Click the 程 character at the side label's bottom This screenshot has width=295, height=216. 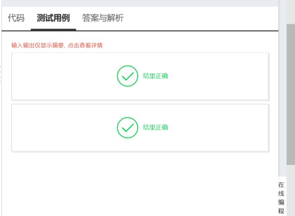pos(281,211)
